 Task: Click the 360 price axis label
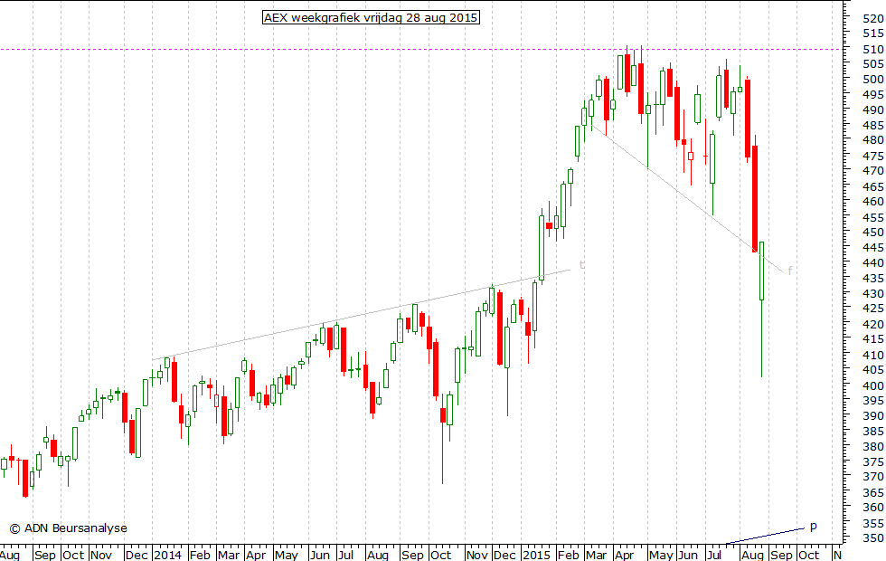(873, 508)
